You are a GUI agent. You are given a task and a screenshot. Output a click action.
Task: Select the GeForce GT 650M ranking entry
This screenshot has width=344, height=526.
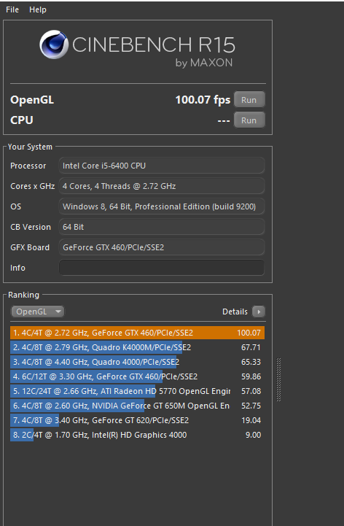coord(137,406)
